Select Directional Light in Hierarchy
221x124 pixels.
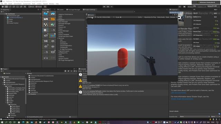(14, 16)
